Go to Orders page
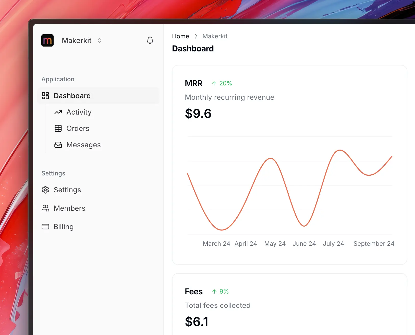This screenshot has width=415, height=335. tap(78, 128)
